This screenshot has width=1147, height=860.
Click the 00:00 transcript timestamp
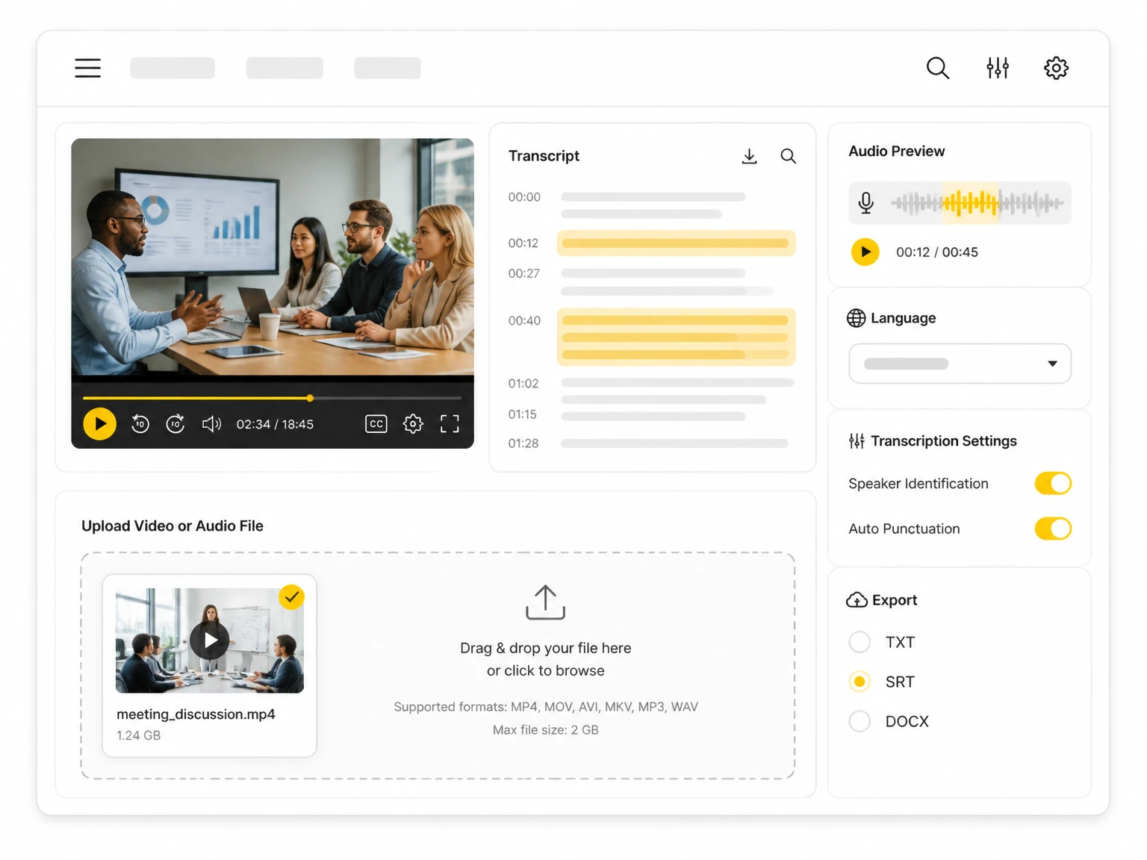tap(524, 197)
